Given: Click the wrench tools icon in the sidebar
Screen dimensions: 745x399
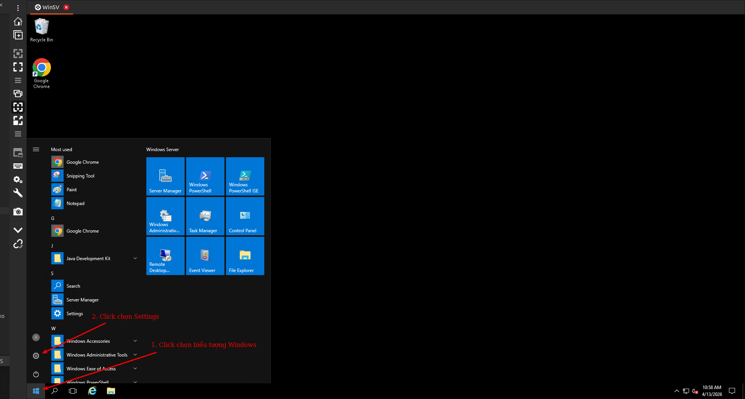Looking at the screenshot, I should click(x=18, y=193).
